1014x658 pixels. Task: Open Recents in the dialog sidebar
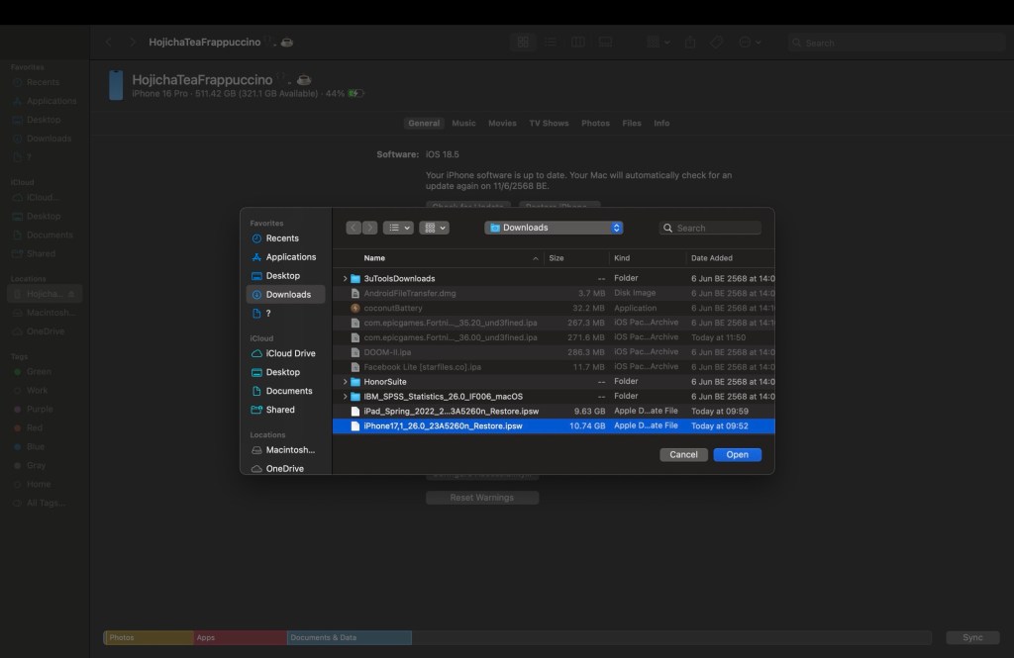point(281,238)
